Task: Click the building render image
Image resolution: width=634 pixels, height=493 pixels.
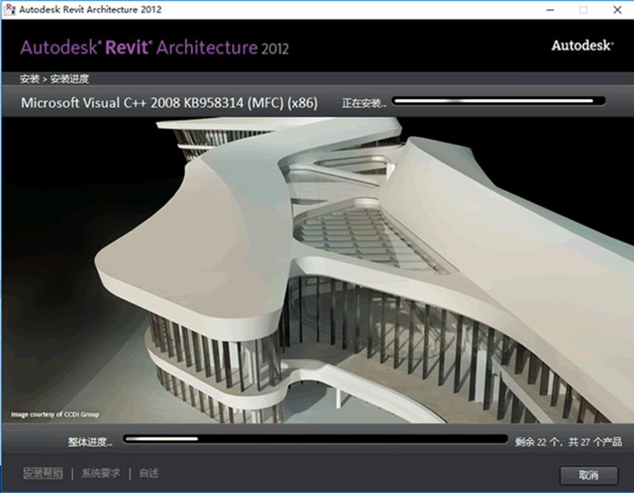Action: pyautogui.click(x=317, y=270)
